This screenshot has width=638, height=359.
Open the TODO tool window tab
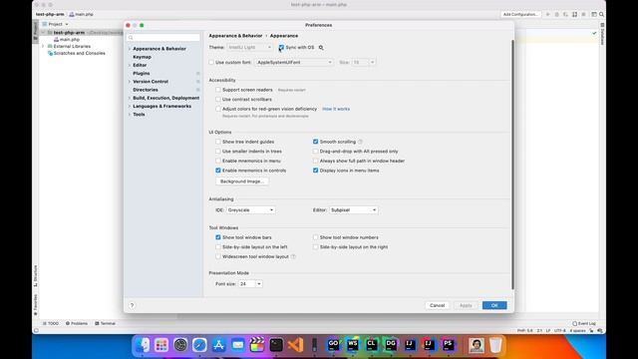51,323
